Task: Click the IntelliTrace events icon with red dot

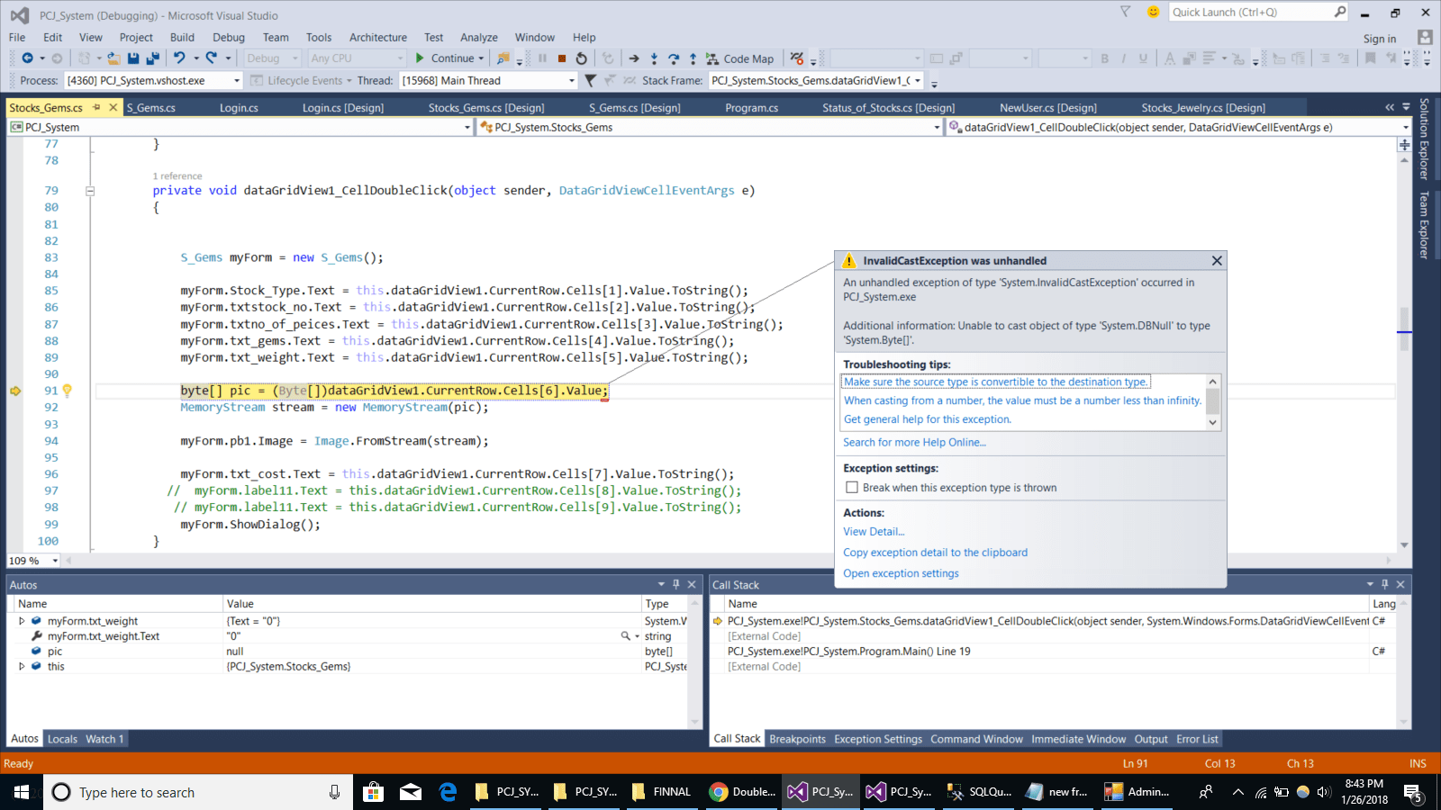Action: [797, 58]
